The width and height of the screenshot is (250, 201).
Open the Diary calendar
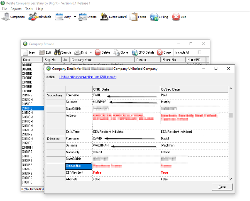pyautogui.click(x=63, y=17)
